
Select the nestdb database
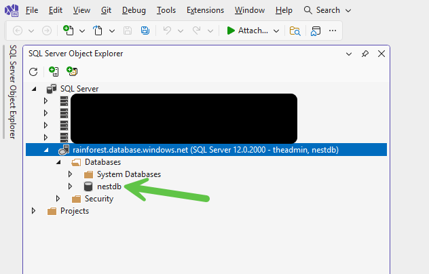[109, 187]
